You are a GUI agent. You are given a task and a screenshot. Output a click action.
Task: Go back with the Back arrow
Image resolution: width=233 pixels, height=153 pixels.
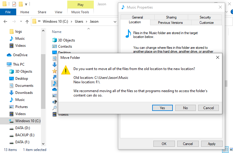click(5, 21)
